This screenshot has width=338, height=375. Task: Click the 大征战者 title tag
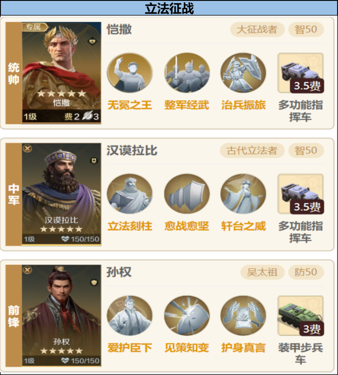(257, 30)
